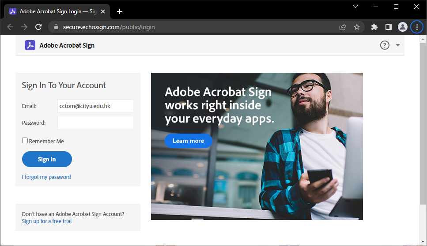
Task: Focus the Email input field
Action: [95, 106]
